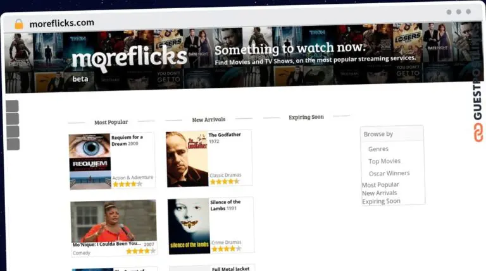The image size is (486, 271).
Task: Open the Most Popular tab heading
Action: click(111, 122)
